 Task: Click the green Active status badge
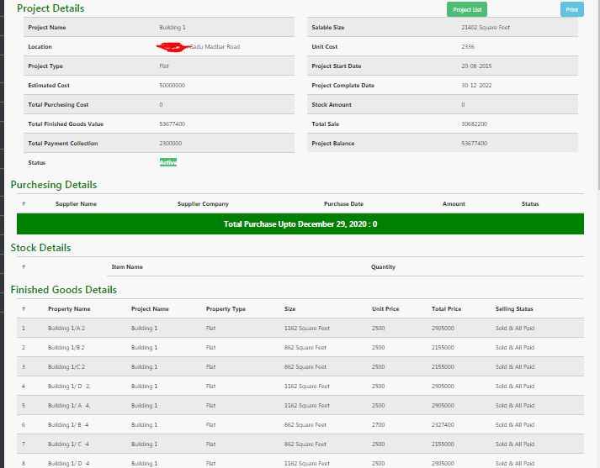coord(168,162)
